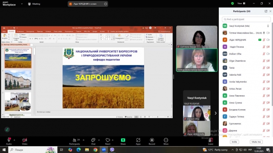Viewport: 273px width, 153px height.
Task: Pop out the Participants panel
Action: tap(266, 11)
